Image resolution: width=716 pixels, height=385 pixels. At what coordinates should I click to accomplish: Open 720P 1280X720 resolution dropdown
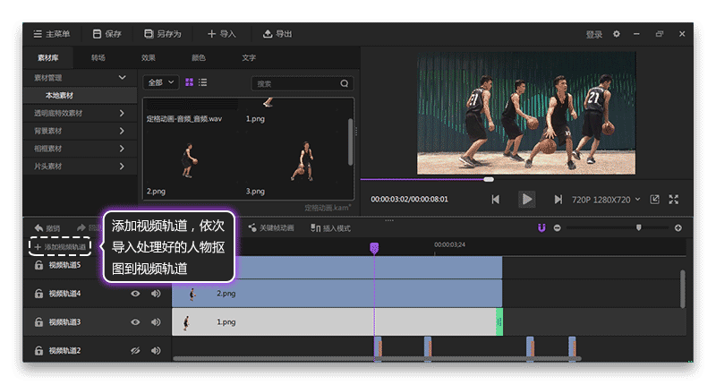click(606, 200)
